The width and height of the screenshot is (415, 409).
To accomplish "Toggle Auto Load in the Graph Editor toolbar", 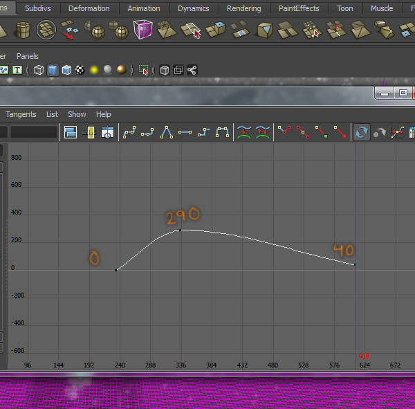I will point(361,132).
